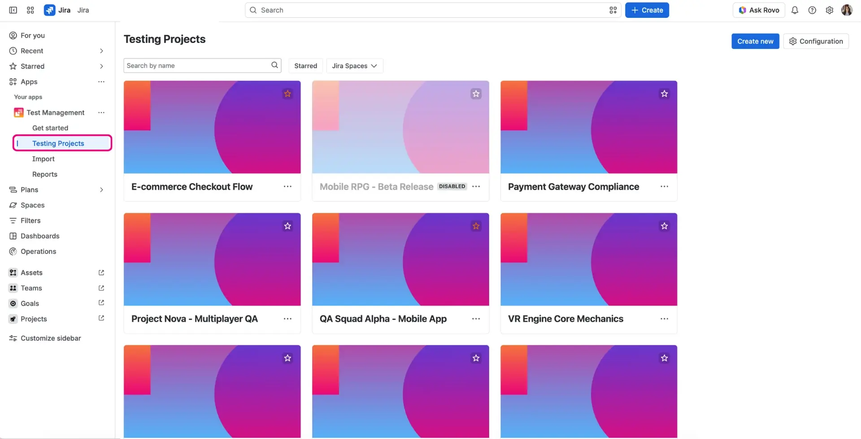Click the DISABLED badge on Mobile RPG
The width and height of the screenshot is (861, 439).
click(x=452, y=186)
